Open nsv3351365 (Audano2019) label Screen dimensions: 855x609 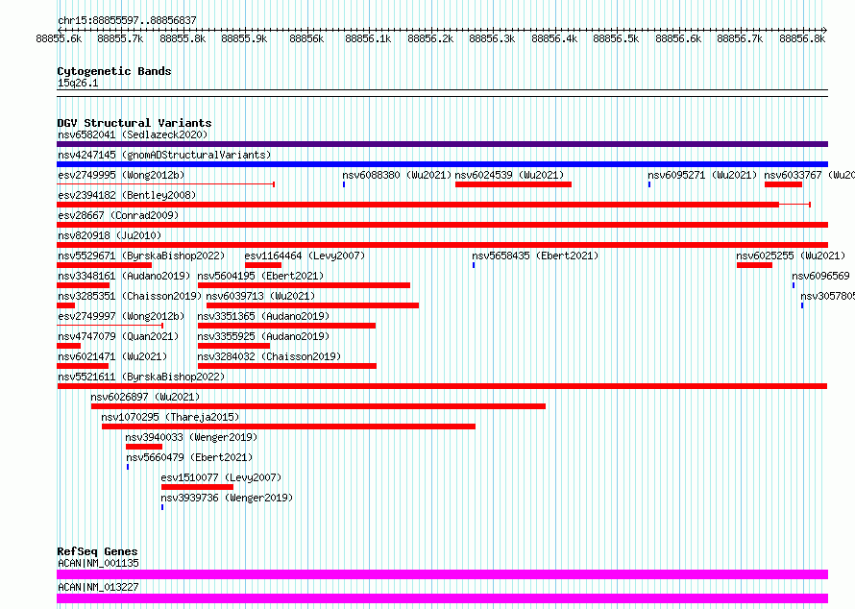click(x=263, y=316)
